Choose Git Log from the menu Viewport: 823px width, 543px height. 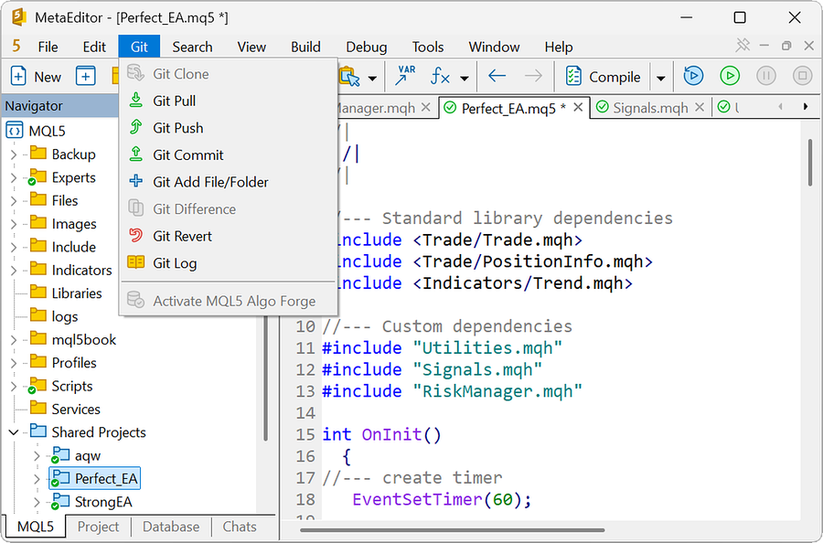pos(229,263)
